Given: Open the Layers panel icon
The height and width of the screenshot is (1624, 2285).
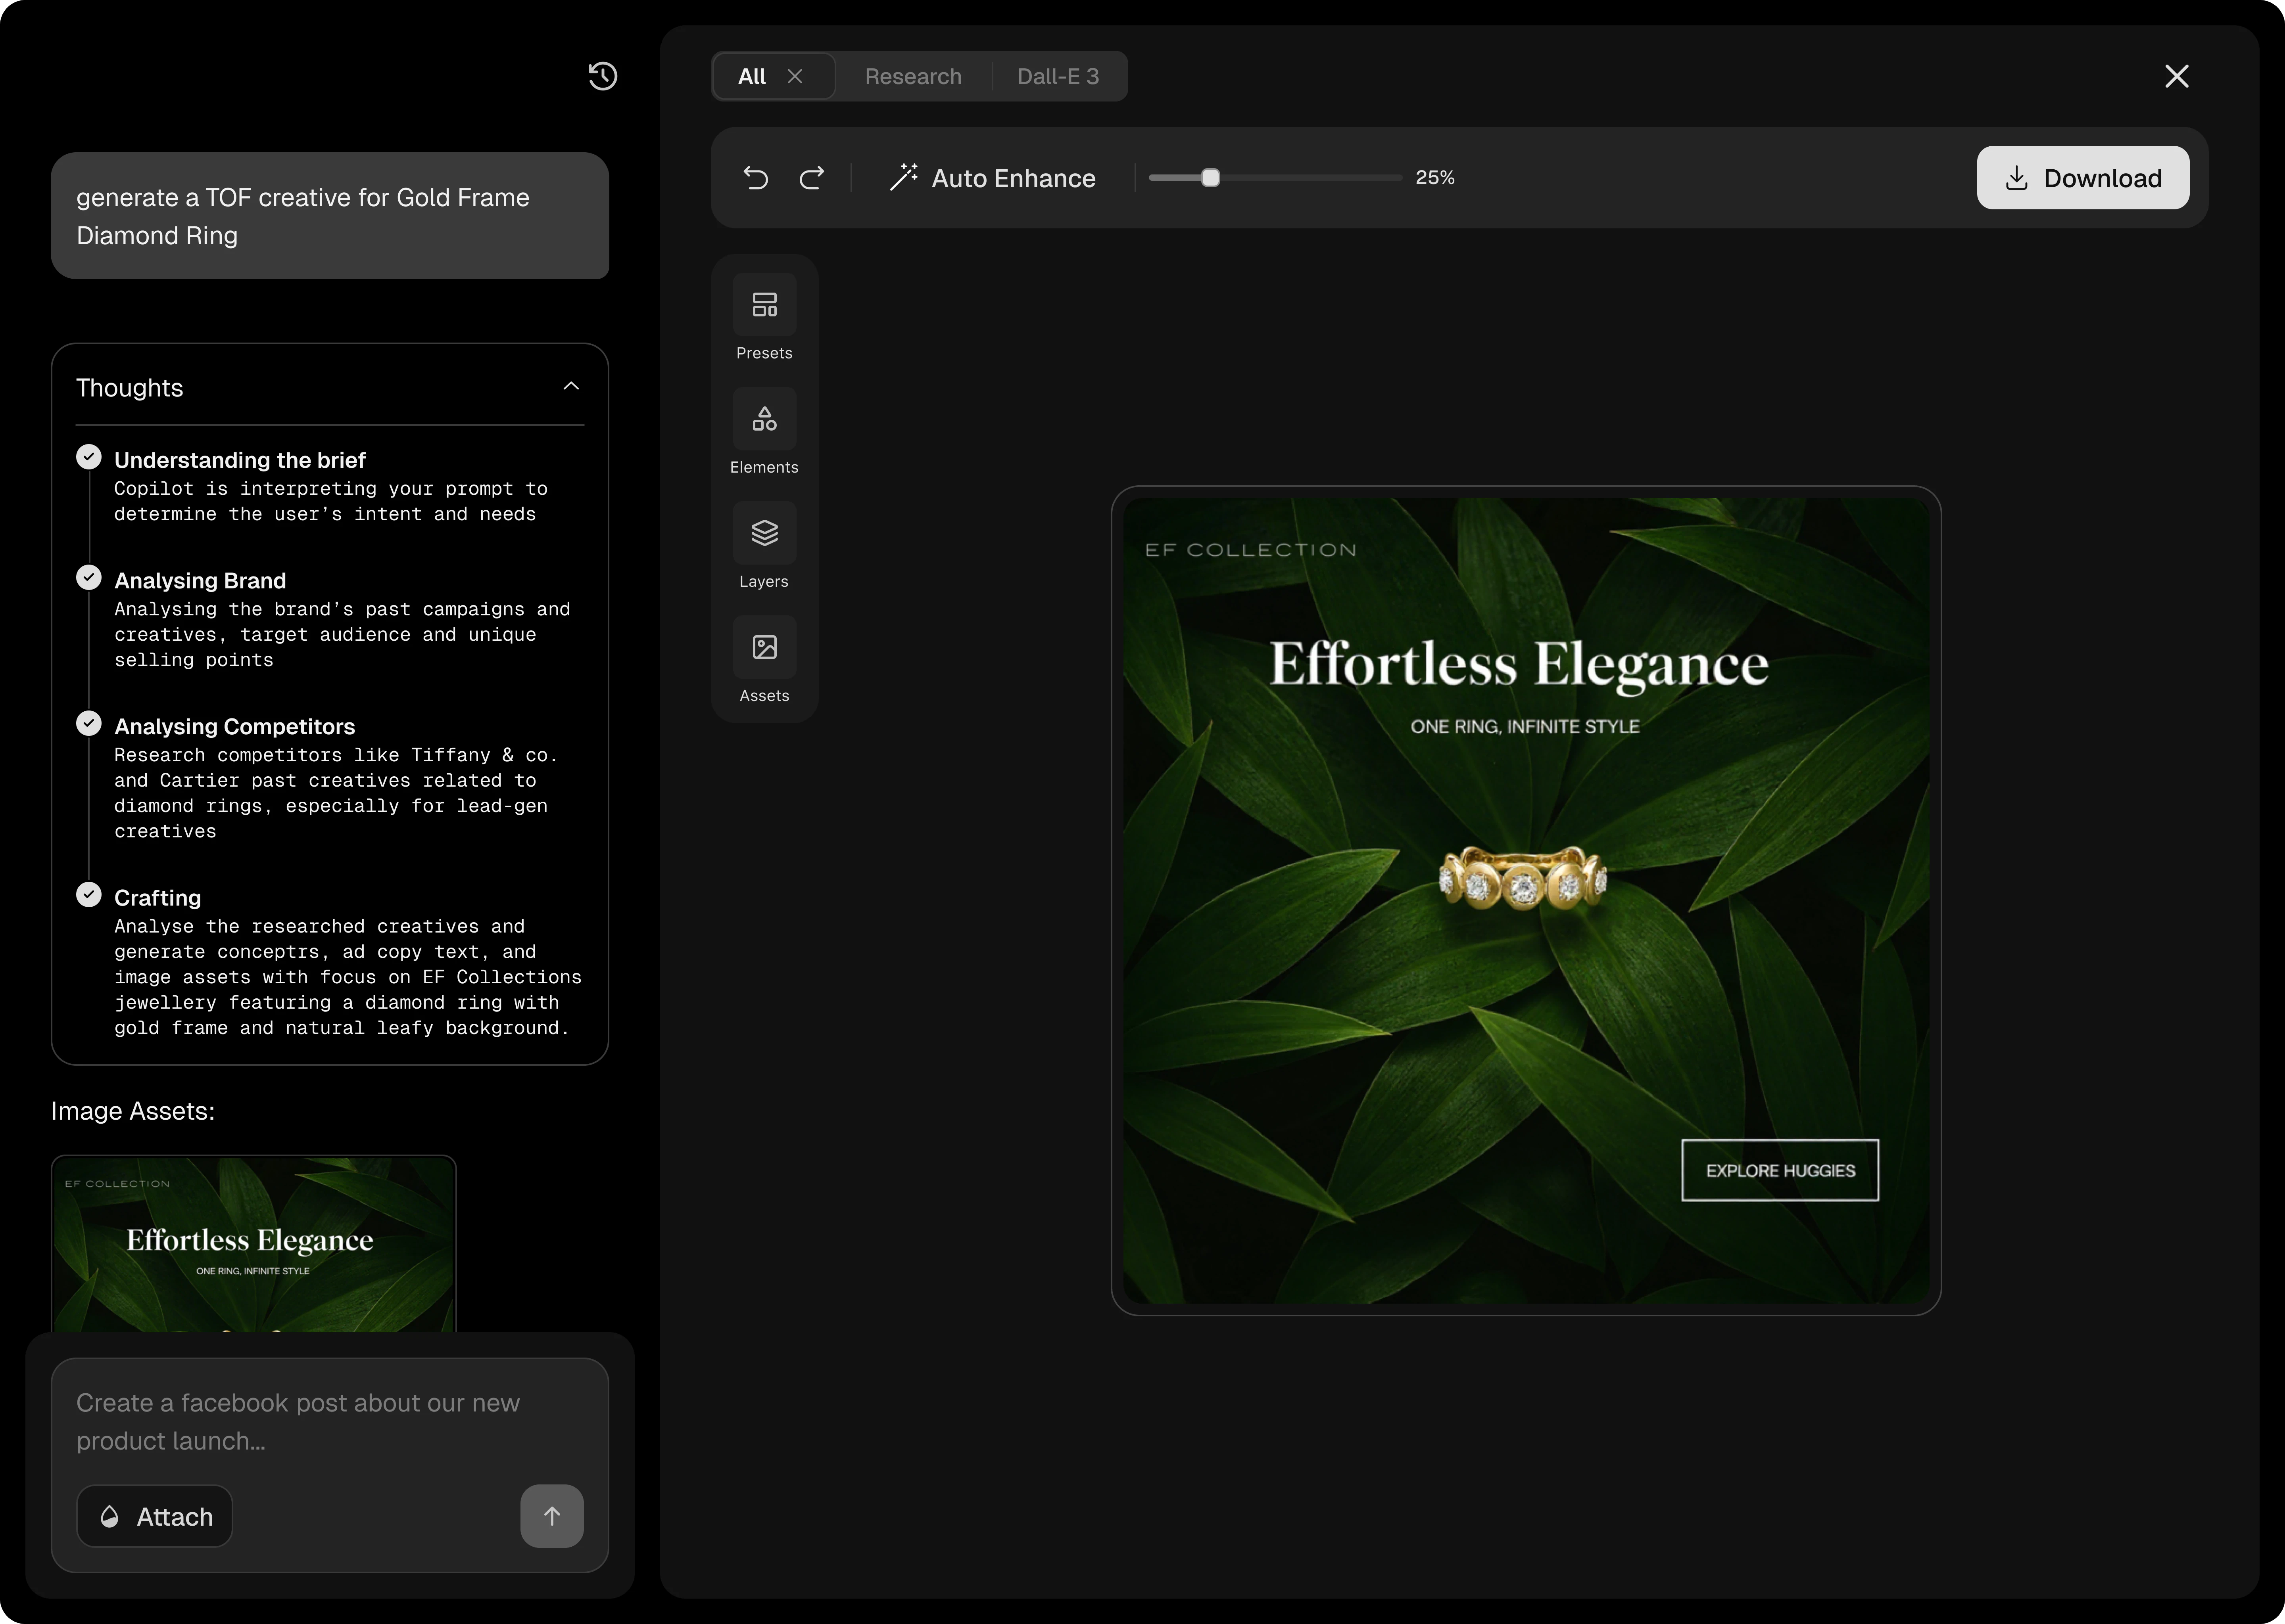Looking at the screenshot, I should point(764,533).
